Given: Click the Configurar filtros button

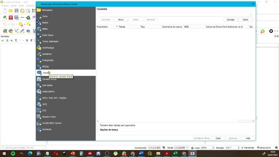Looking at the screenshot, I should point(201,138).
